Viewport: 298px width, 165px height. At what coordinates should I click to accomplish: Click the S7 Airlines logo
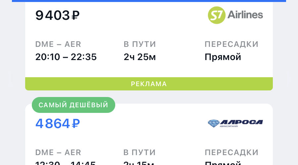pos(235,15)
